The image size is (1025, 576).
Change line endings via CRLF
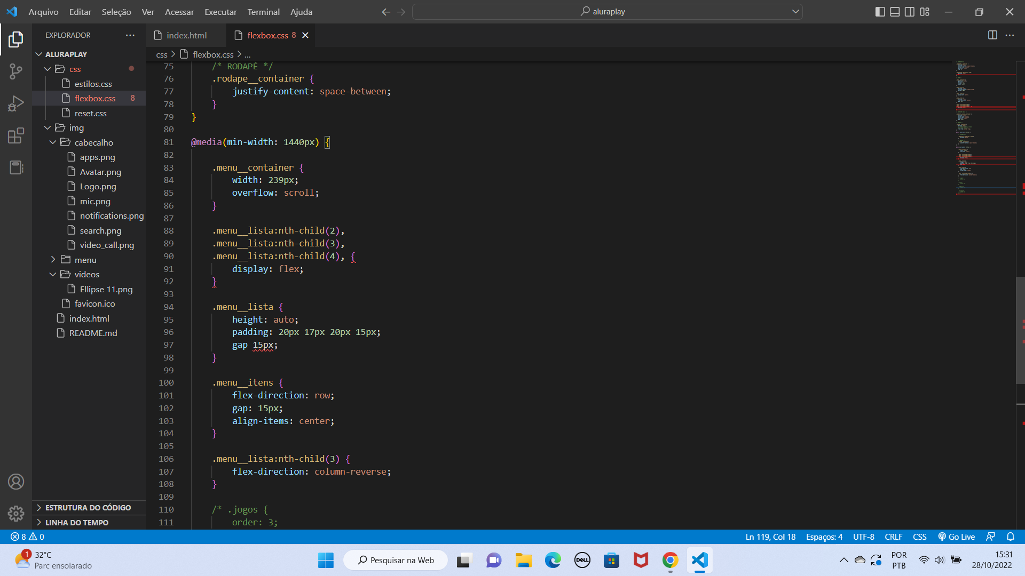point(893,537)
